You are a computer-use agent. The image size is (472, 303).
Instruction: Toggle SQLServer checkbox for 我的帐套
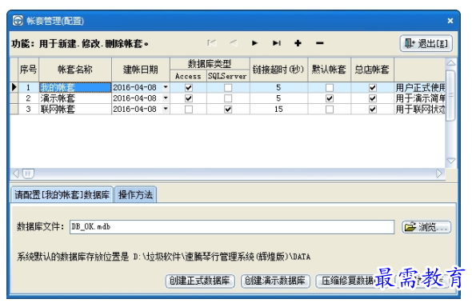(228, 88)
